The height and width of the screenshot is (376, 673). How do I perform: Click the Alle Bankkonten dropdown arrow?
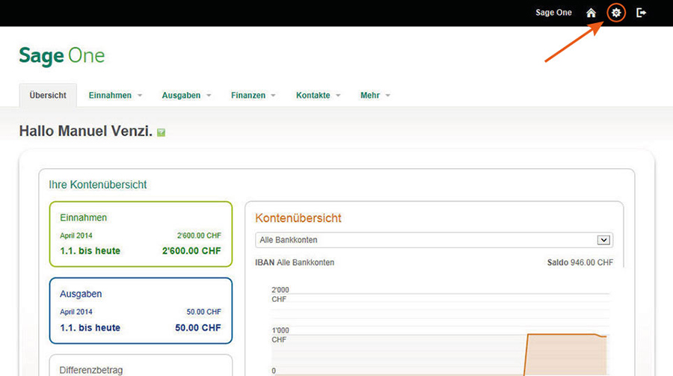[x=603, y=240]
